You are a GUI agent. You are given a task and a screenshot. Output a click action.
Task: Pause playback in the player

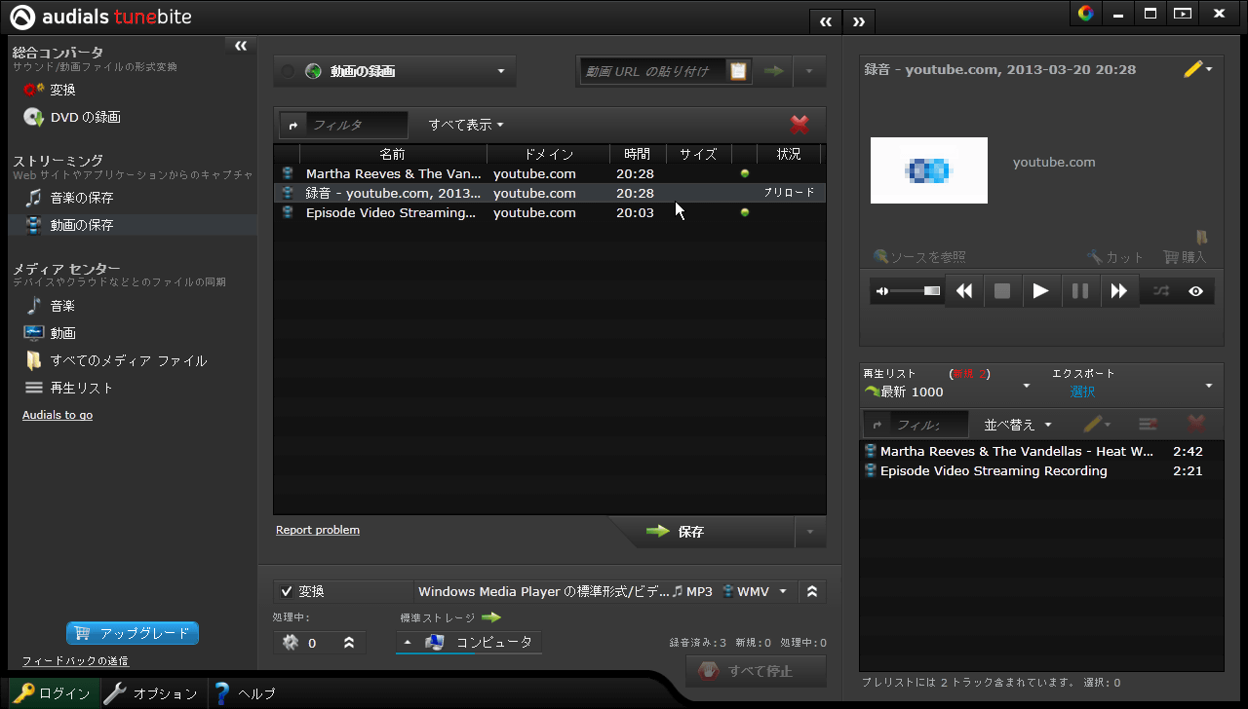click(x=1080, y=291)
